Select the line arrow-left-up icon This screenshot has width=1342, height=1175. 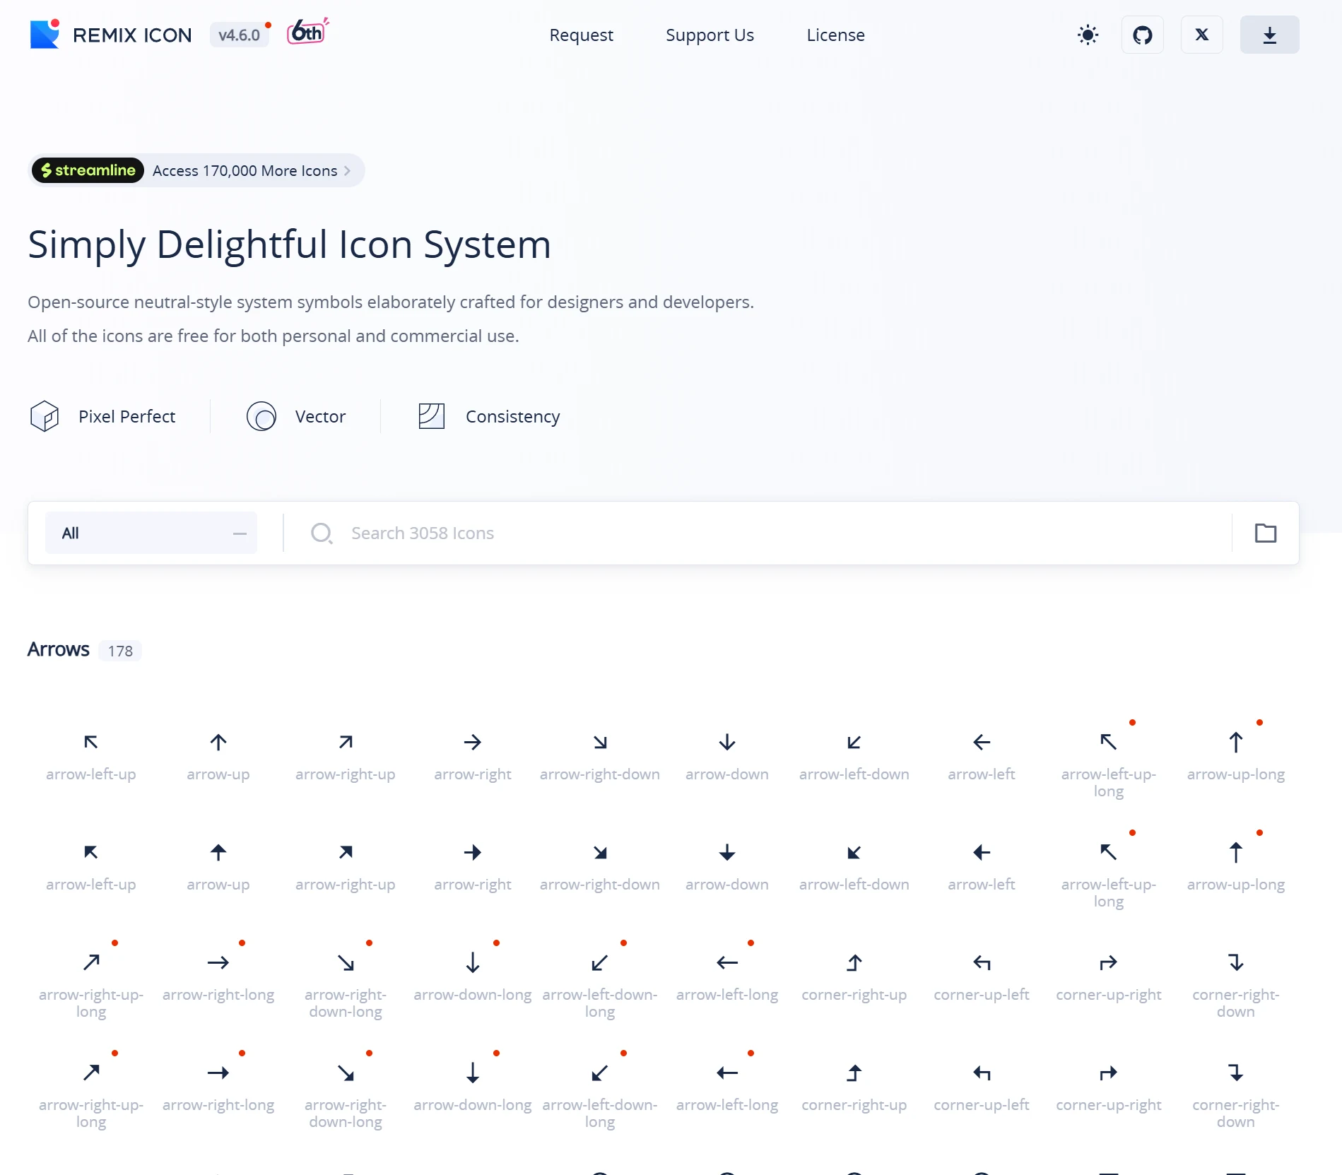coord(91,742)
